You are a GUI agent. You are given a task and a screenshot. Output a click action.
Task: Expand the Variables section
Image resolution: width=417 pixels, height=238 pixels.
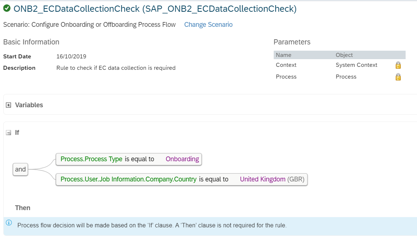(x=8, y=105)
